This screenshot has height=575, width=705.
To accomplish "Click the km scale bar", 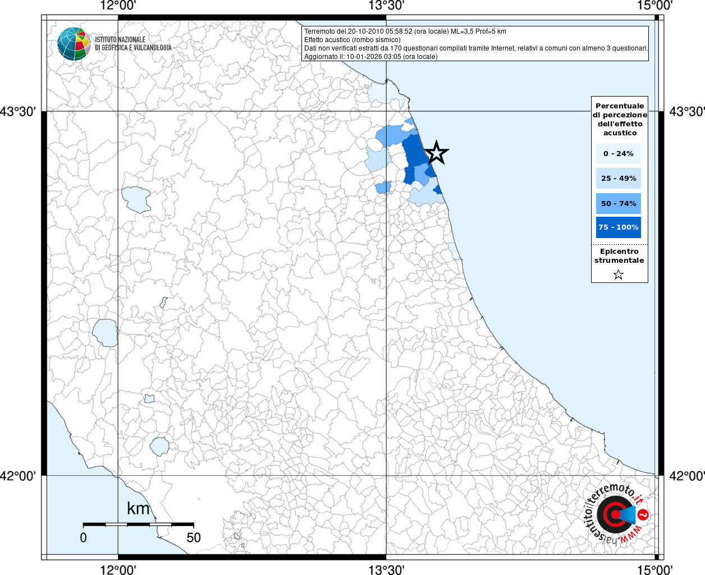I will (x=138, y=524).
